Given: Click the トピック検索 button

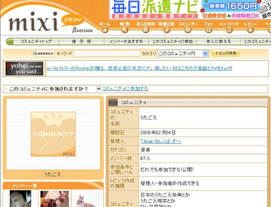Looking at the screenshot, I should click(x=225, y=53).
